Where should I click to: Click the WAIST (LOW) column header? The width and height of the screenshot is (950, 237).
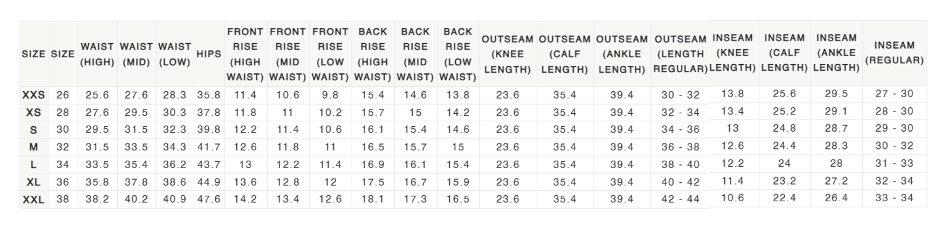coord(175,54)
